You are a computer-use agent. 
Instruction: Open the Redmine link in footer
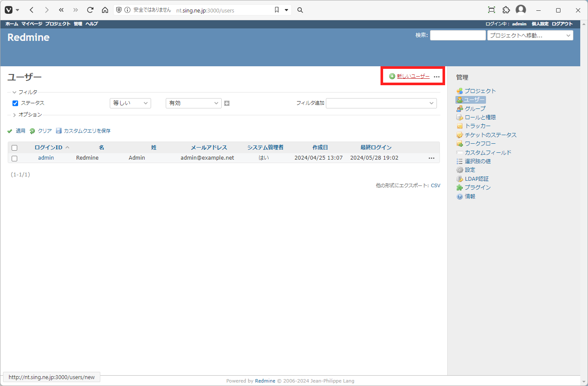pyautogui.click(x=265, y=381)
